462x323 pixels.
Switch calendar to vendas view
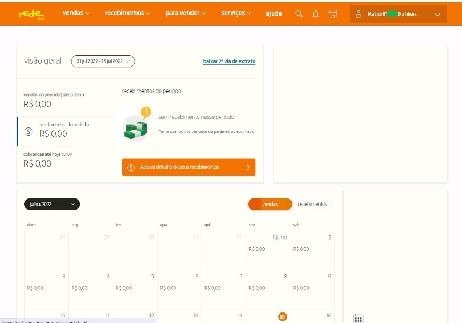(x=270, y=204)
